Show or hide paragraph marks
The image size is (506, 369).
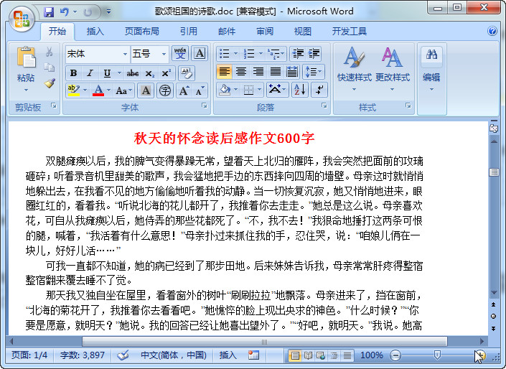[x=319, y=90]
